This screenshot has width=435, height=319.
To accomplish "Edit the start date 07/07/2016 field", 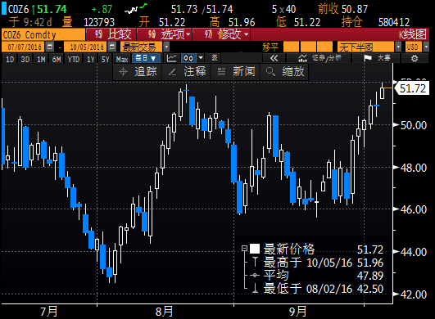I will click(x=23, y=47).
